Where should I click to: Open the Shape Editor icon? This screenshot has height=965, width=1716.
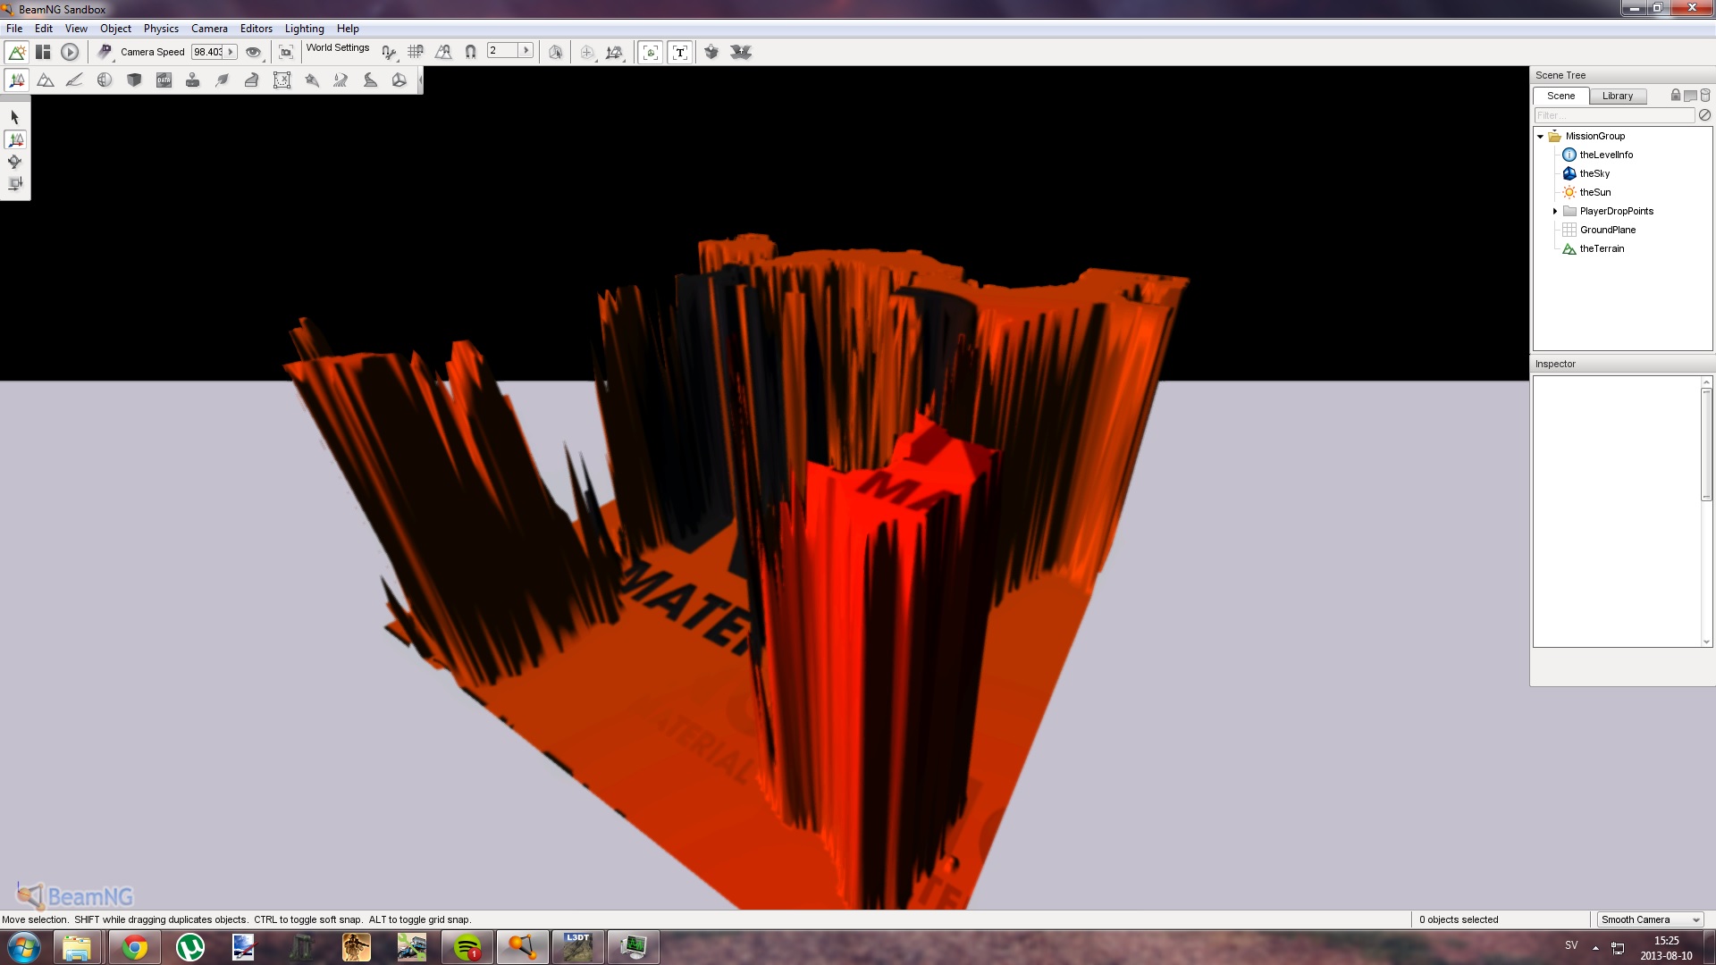coord(400,80)
